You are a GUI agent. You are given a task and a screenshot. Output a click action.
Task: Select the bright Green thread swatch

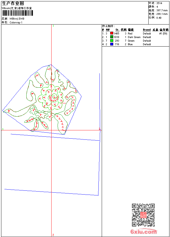(x=112, y=41)
